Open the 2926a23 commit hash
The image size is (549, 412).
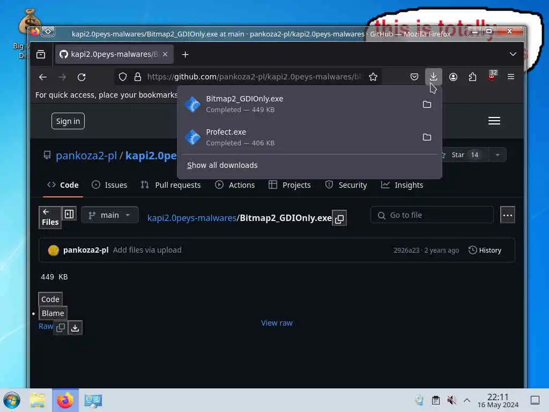pos(406,250)
